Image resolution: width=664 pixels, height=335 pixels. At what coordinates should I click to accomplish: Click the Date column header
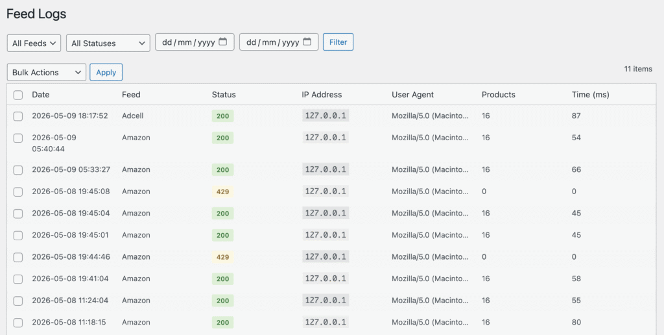[41, 95]
